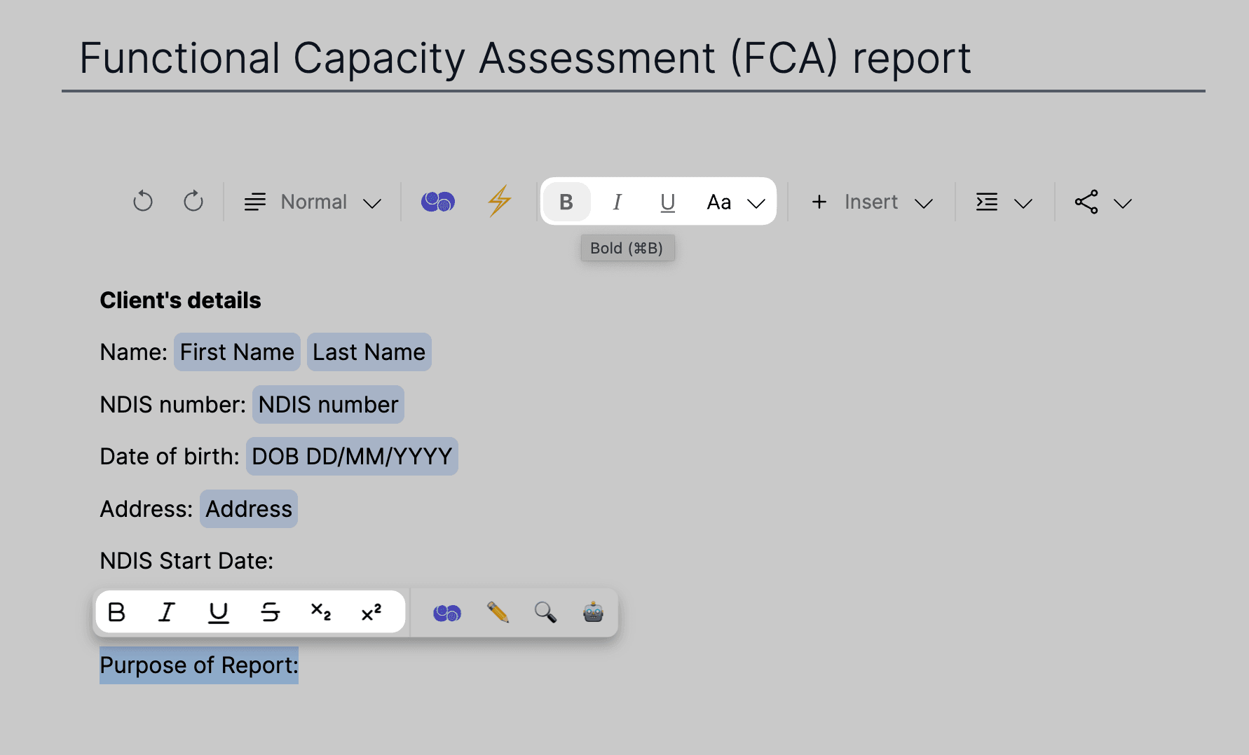This screenshot has width=1249, height=755.
Task: Apply subscript from the floating toolbar
Action: 321,613
